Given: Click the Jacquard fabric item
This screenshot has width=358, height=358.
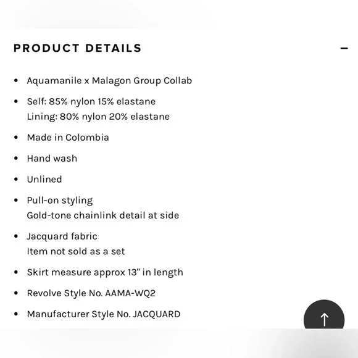Looking at the screenshot, I should tap(62, 236).
